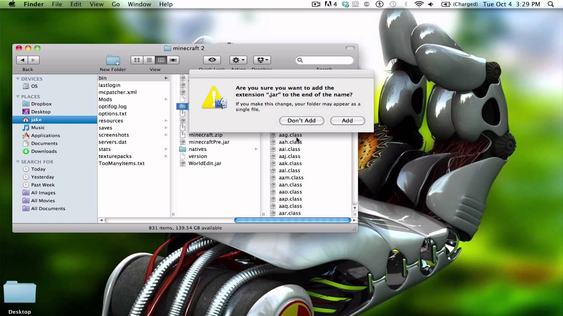This screenshot has width=563, height=316.
Task: Click the Forward arrow in Finder toolbar
Action: 33,60
